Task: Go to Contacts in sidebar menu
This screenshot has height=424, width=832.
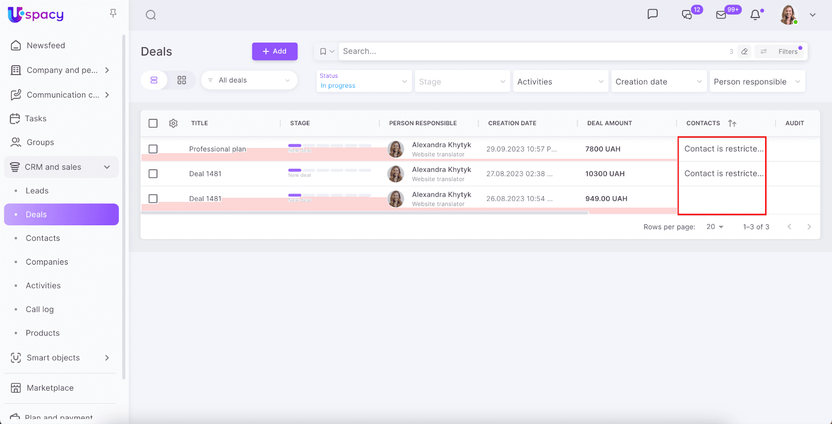Action: [x=43, y=238]
